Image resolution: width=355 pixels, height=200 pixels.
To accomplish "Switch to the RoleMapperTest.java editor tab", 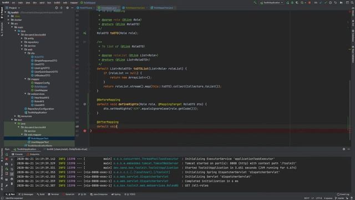I will 163,8.
